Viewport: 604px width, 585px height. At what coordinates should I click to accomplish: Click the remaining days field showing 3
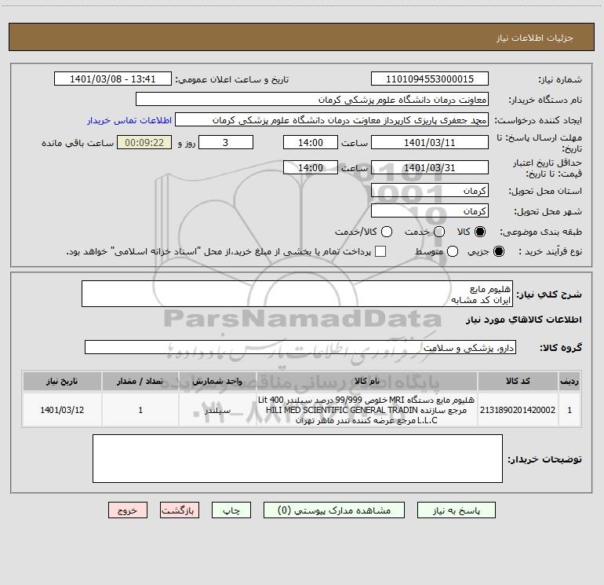(x=226, y=142)
